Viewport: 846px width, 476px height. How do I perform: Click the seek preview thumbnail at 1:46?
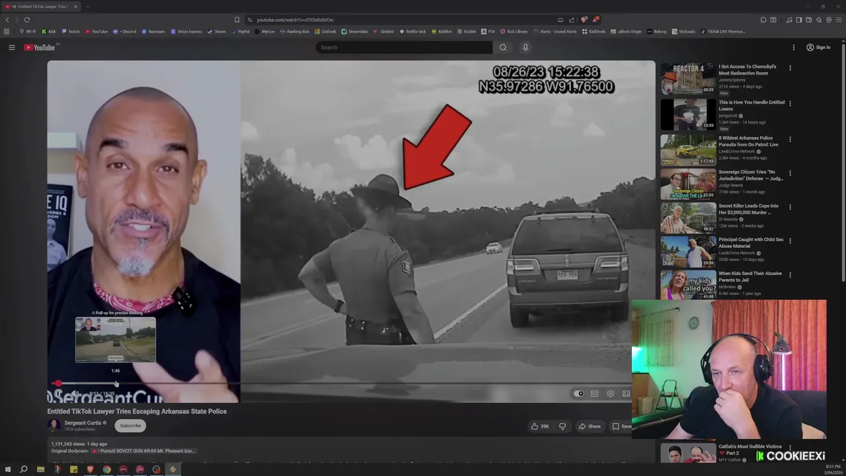coord(116,340)
